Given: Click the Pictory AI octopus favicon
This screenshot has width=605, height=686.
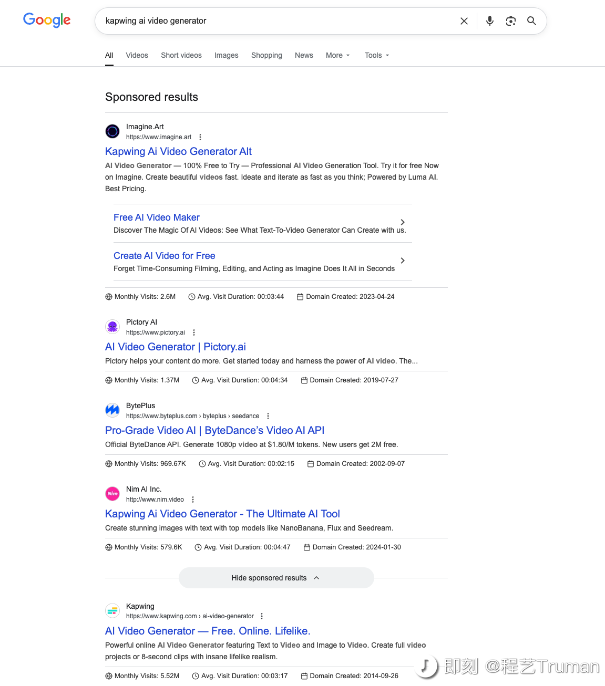Looking at the screenshot, I should (x=112, y=326).
